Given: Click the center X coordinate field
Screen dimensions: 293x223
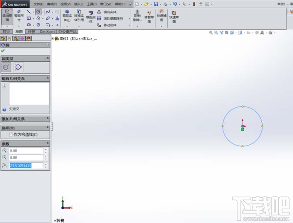Looking at the screenshot, I should click(x=26, y=151).
